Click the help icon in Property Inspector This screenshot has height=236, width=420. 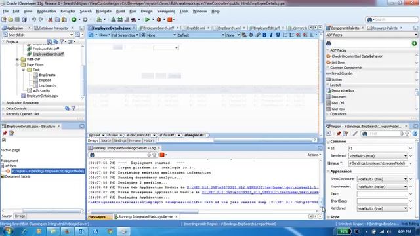click(415, 134)
